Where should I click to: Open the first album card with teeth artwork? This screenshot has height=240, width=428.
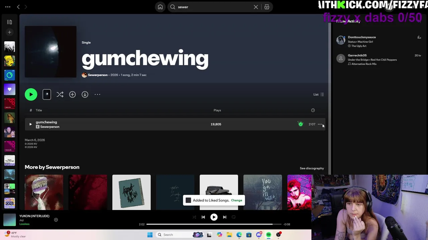point(44,192)
